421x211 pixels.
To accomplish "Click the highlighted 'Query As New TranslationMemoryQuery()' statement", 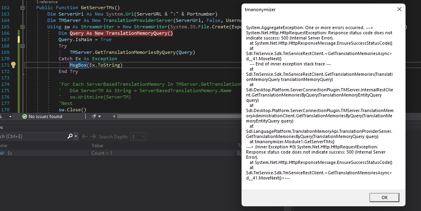I will [121, 33].
